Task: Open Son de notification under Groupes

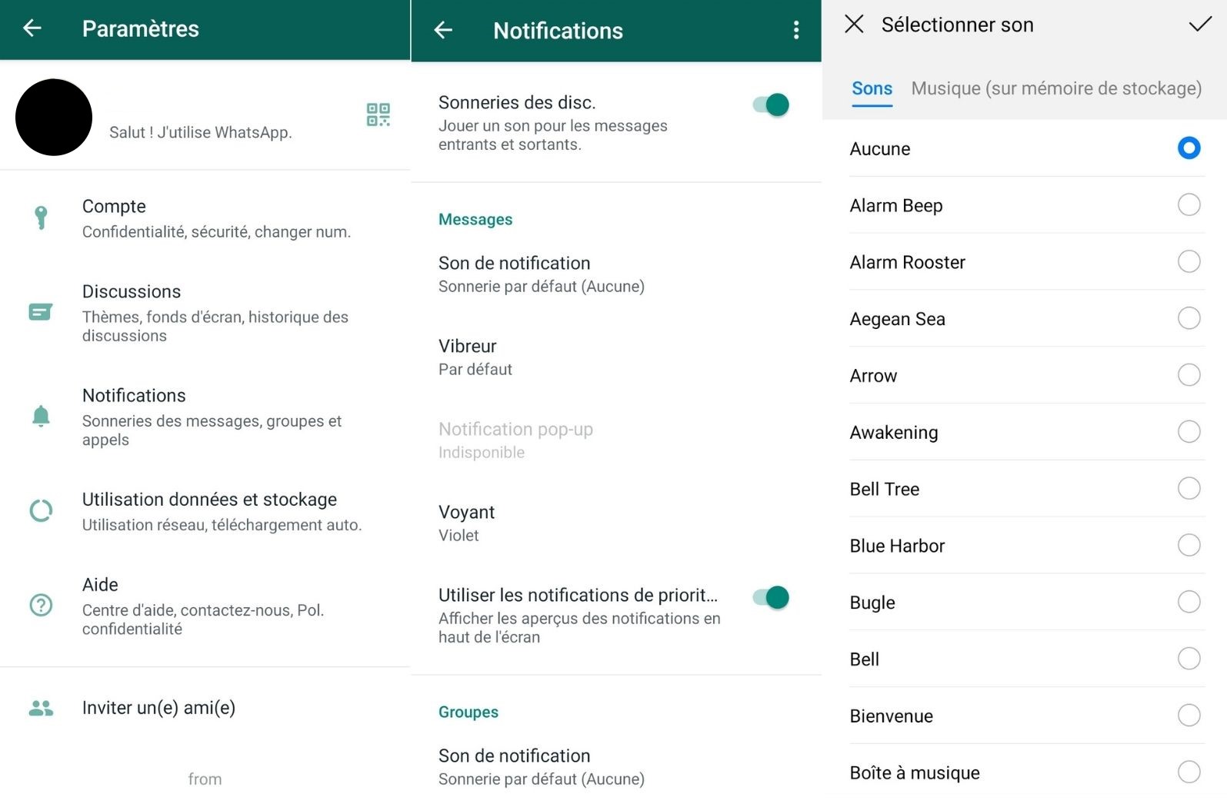Action: pyautogui.click(x=616, y=767)
